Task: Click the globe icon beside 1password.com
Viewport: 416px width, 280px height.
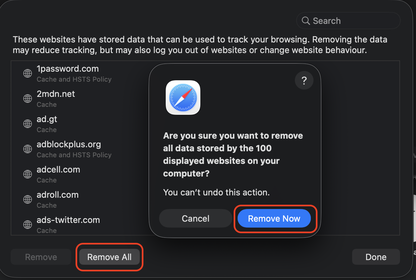Action: [28, 73]
